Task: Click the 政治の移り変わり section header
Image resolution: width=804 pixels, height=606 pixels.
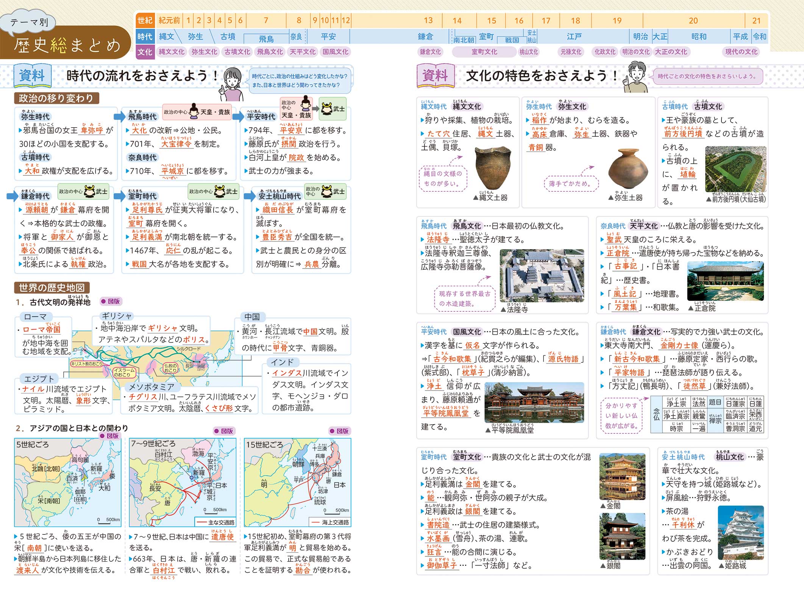Action: [x=56, y=98]
